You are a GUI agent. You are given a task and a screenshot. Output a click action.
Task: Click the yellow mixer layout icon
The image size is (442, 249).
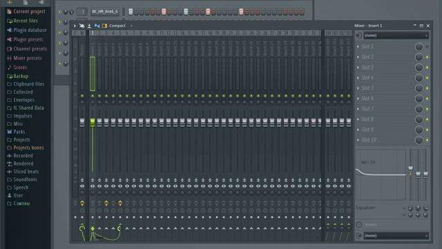(x=104, y=26)
